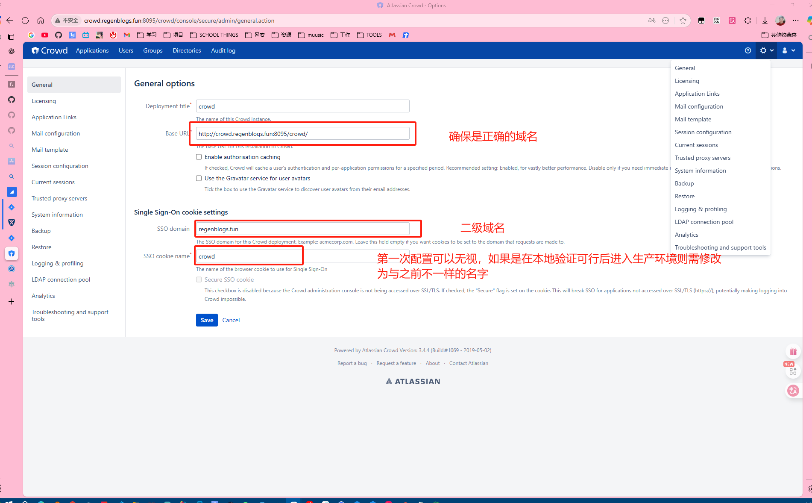Focus the SSO domain field

(x=302, y=229)
